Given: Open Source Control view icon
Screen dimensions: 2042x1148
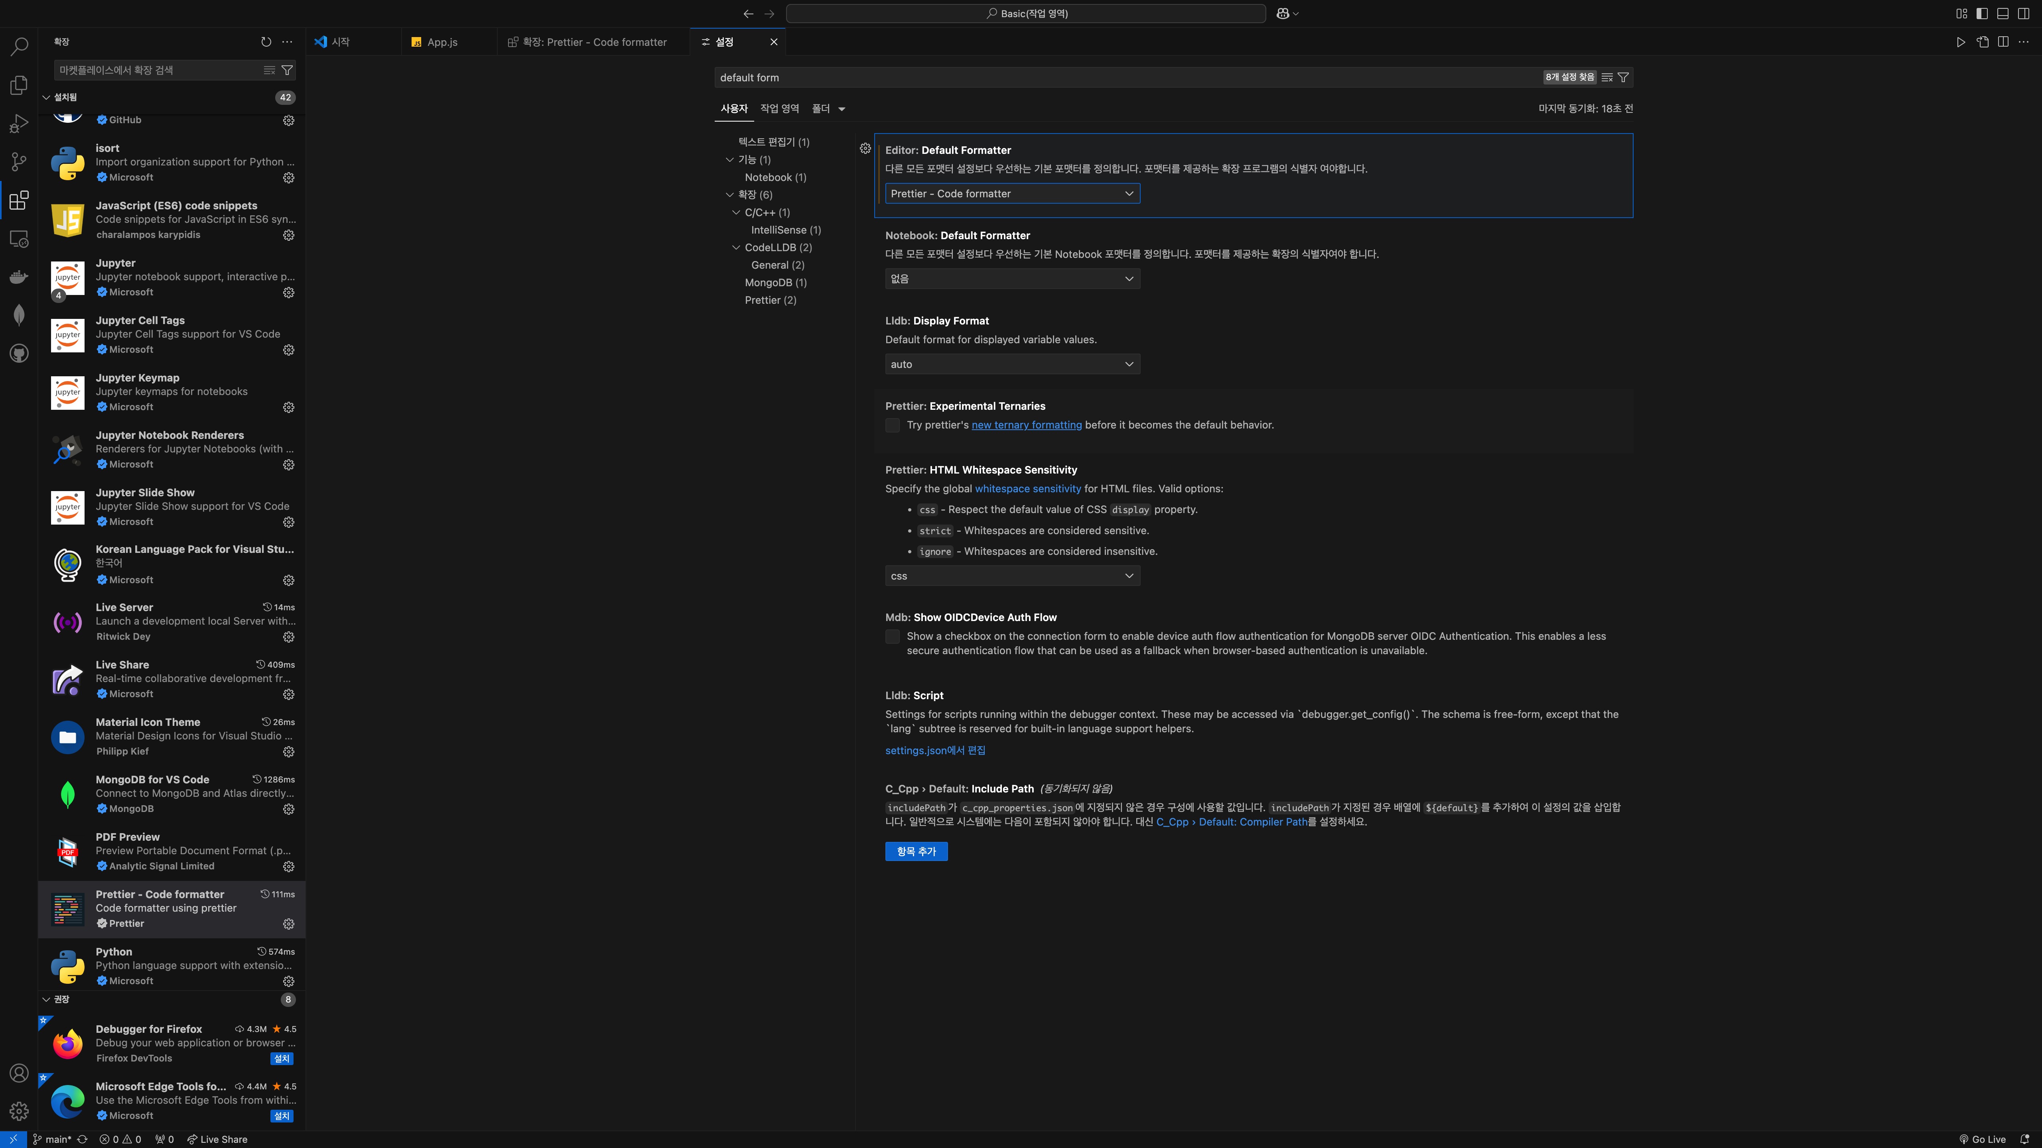Looking at the screenshot, I should [19, 161].
